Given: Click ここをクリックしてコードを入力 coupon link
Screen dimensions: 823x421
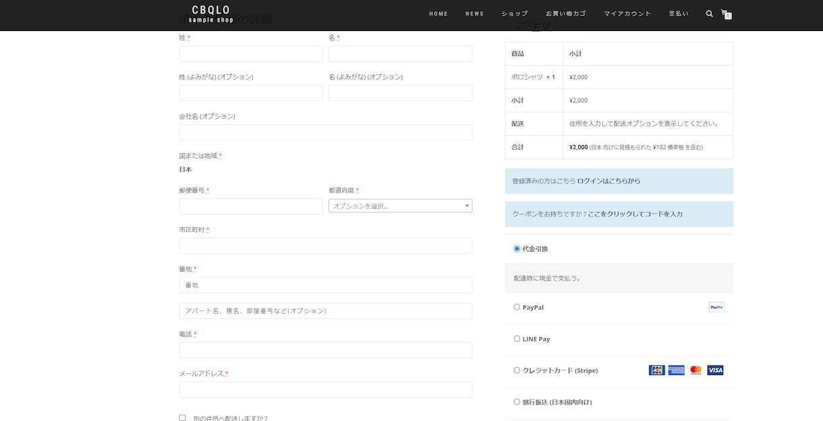Looking at the screenshot, I should 635,214.
